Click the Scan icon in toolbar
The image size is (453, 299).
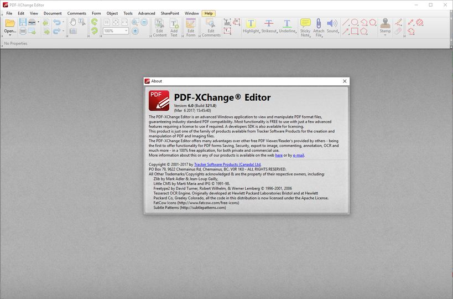click(32, 22)
